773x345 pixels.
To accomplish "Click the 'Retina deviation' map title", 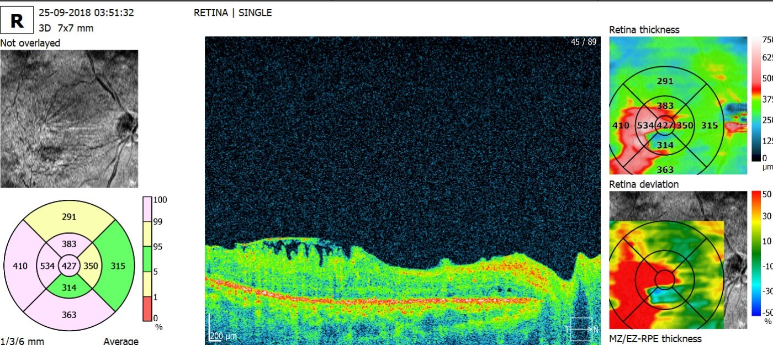I will tap(644, 184).
